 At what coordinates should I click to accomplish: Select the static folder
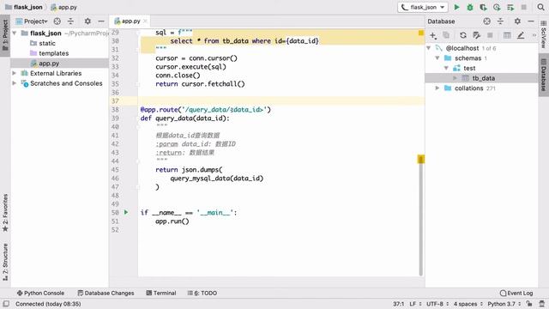click(x=43, y=43)
